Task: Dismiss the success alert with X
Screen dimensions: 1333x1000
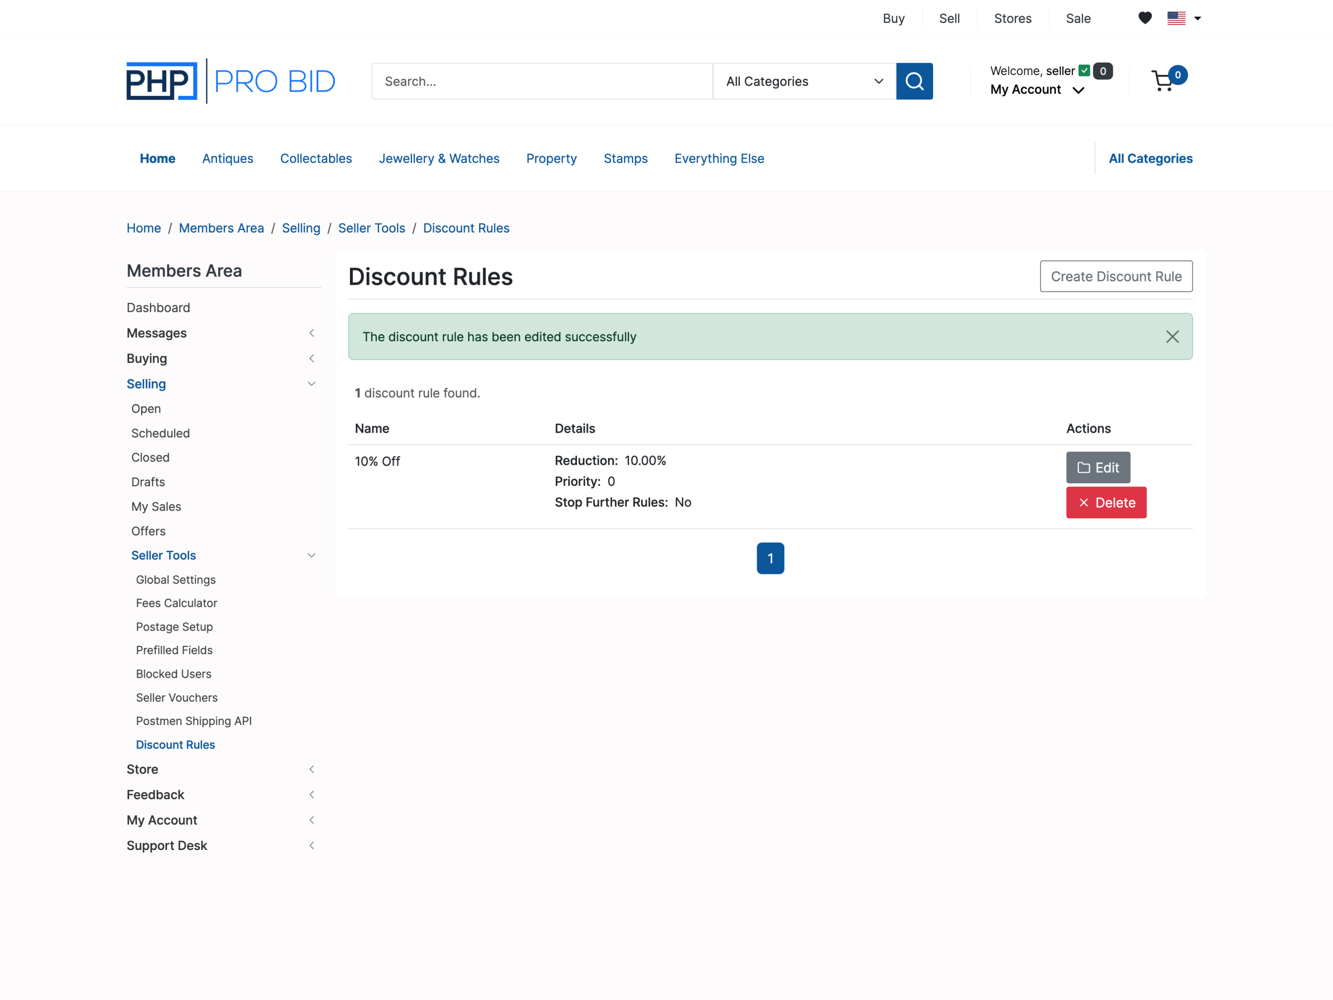Action: click(1172, 337)
